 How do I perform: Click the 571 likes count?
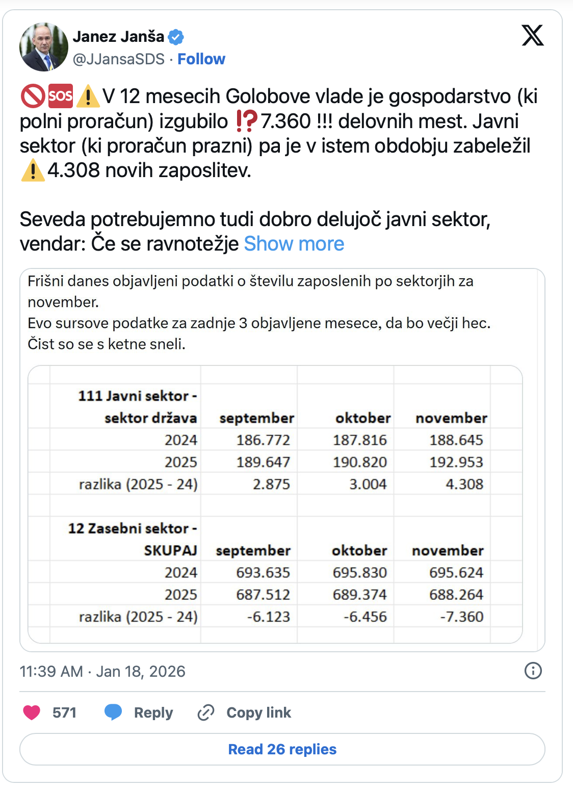[64, 712]
